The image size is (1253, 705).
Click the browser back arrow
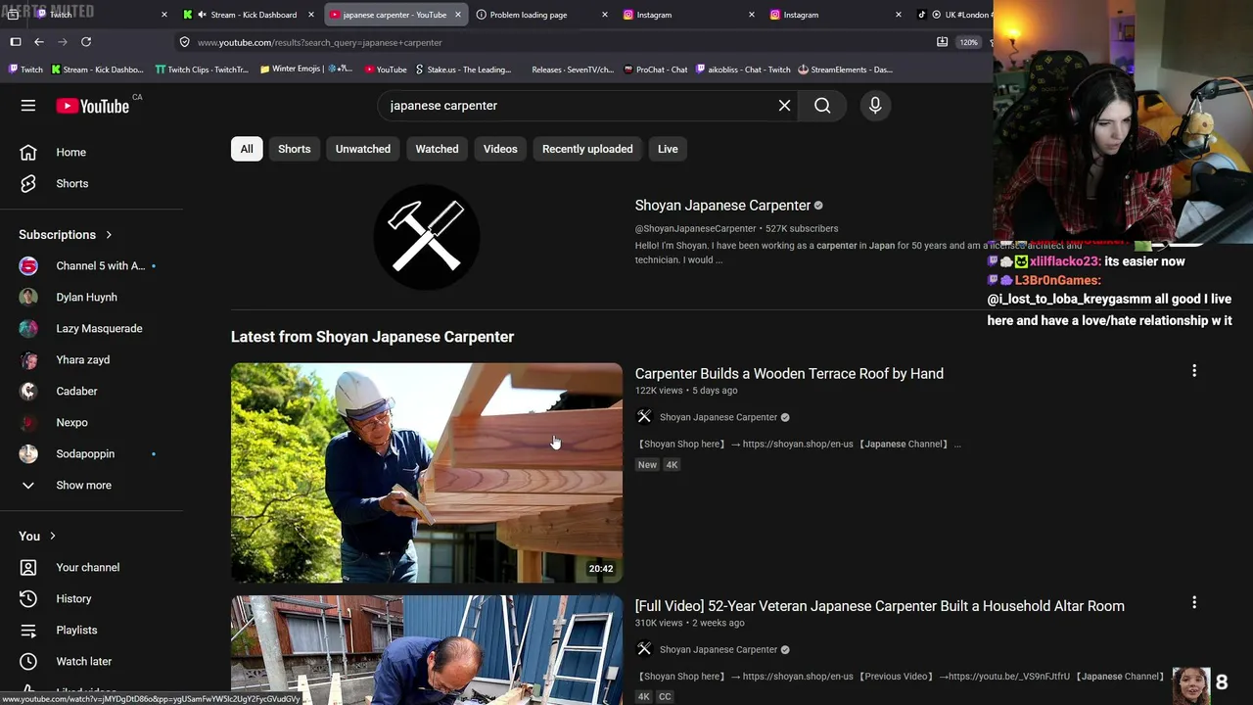pos(39,42)
